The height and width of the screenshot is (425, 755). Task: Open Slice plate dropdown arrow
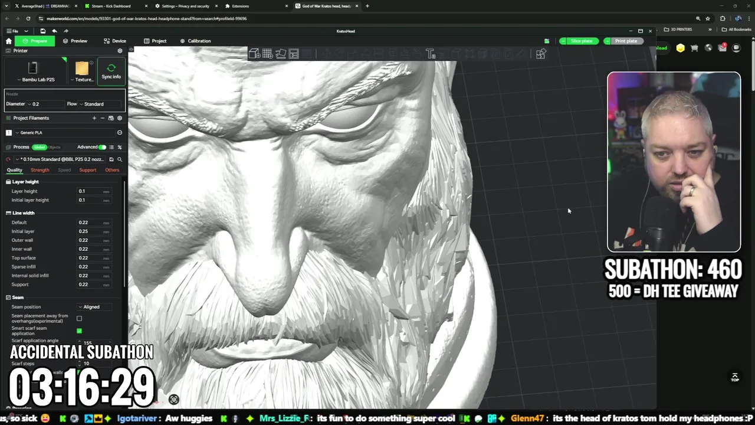563,41
